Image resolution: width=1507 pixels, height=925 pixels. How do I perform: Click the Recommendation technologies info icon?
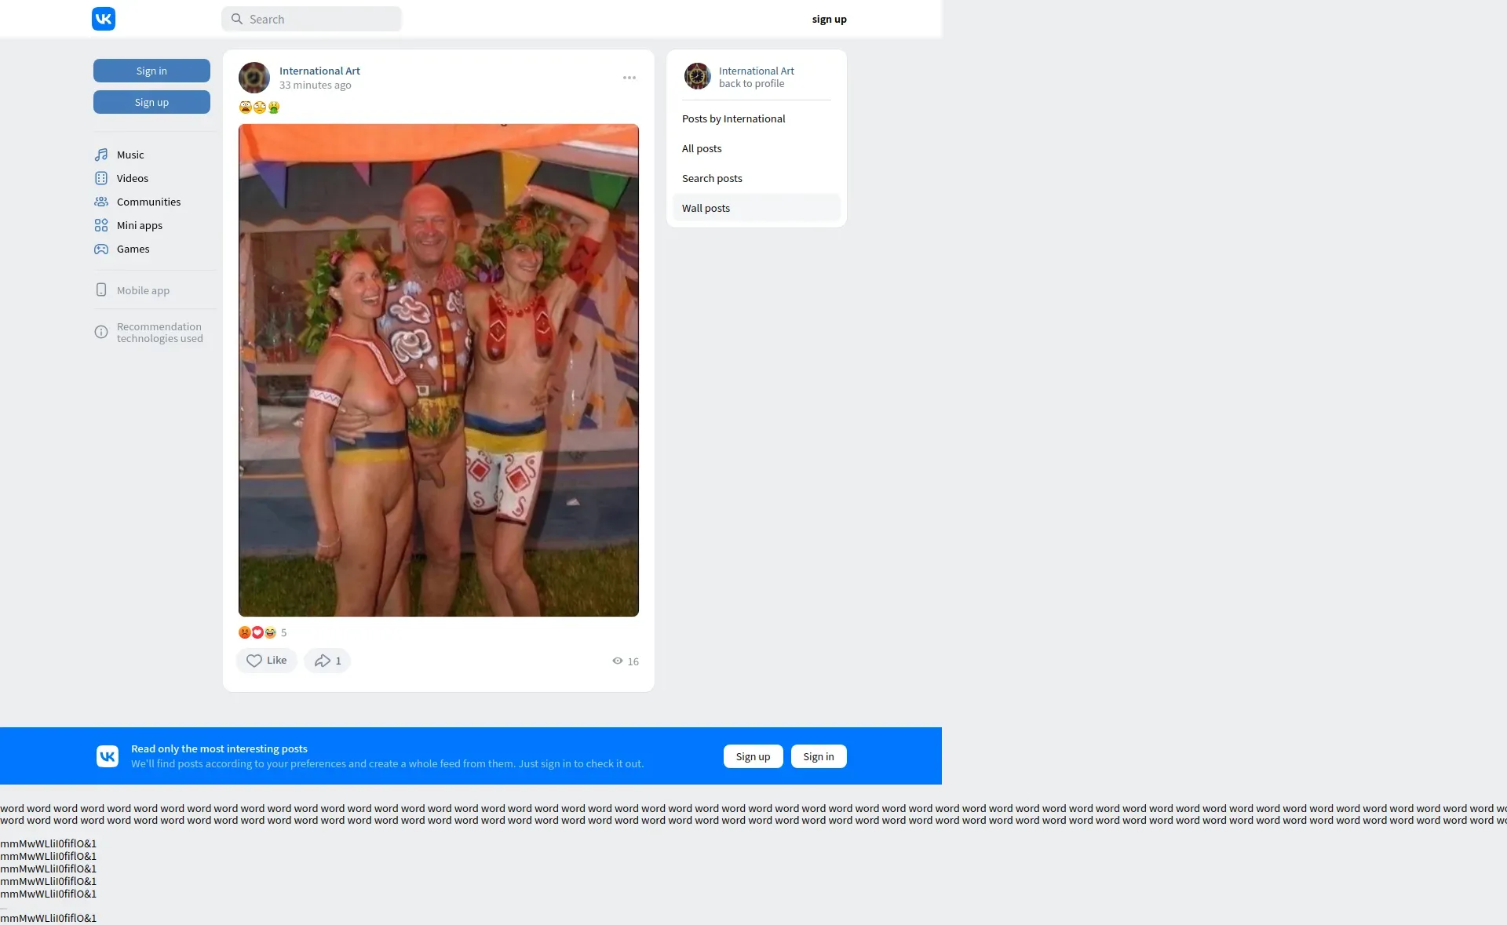101,332
